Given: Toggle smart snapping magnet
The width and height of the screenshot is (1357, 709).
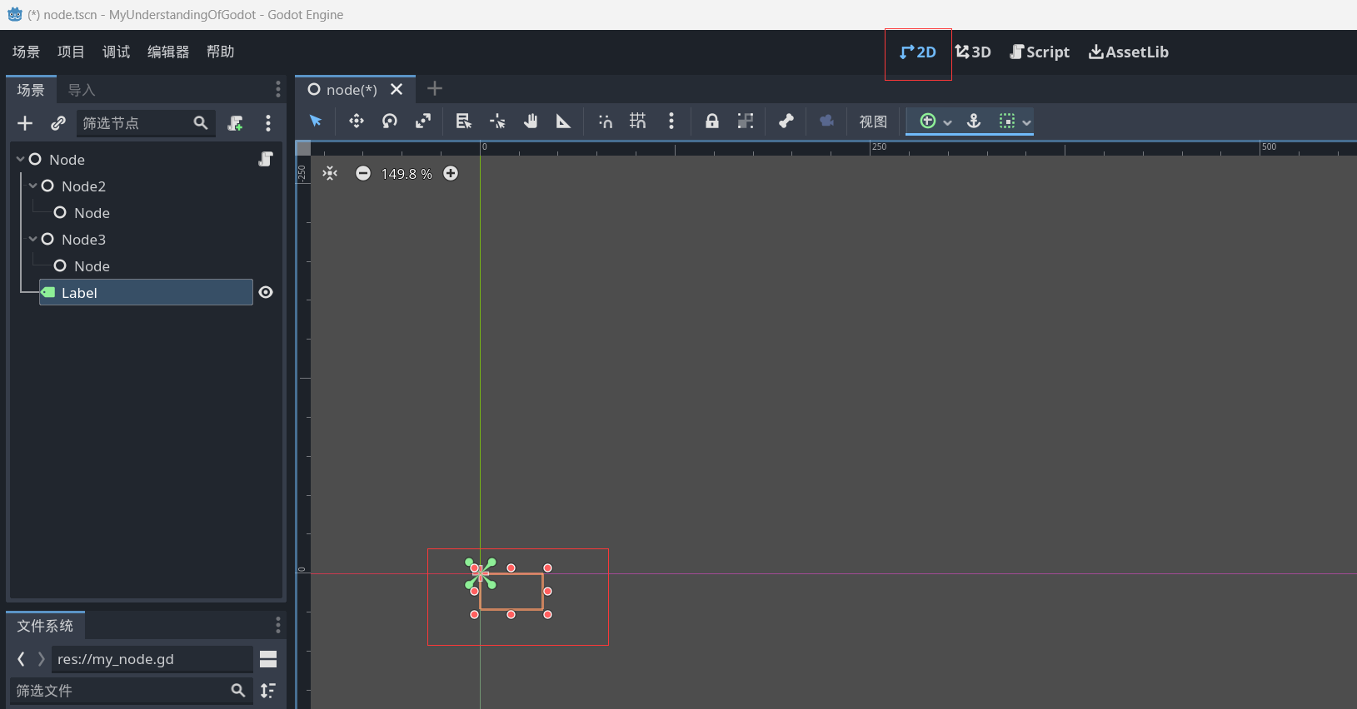Looking at the screenshot, I should click(606, 121).
